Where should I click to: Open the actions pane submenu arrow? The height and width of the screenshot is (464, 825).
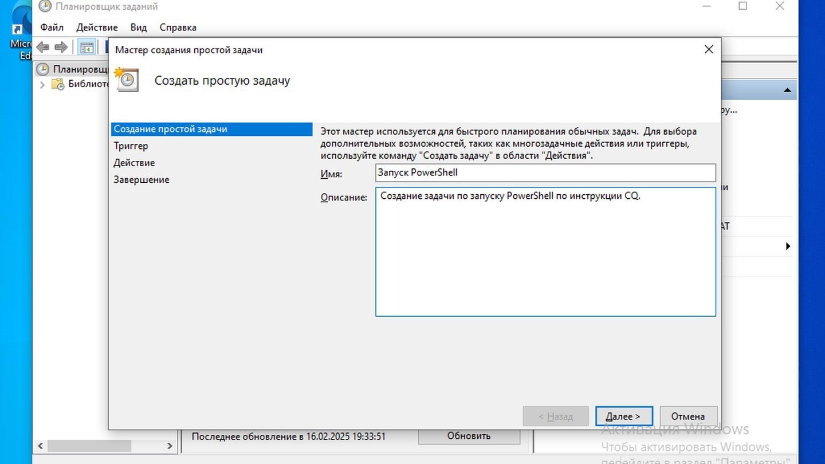(788, 246)
